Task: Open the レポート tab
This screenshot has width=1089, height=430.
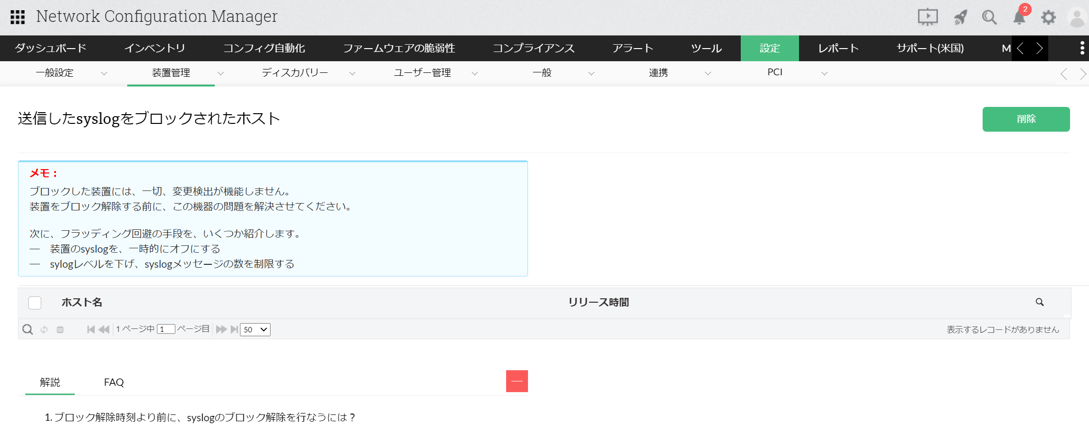Action: [x=838, y=48]
